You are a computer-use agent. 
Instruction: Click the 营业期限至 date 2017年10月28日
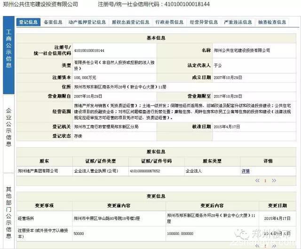click(228, 96)
